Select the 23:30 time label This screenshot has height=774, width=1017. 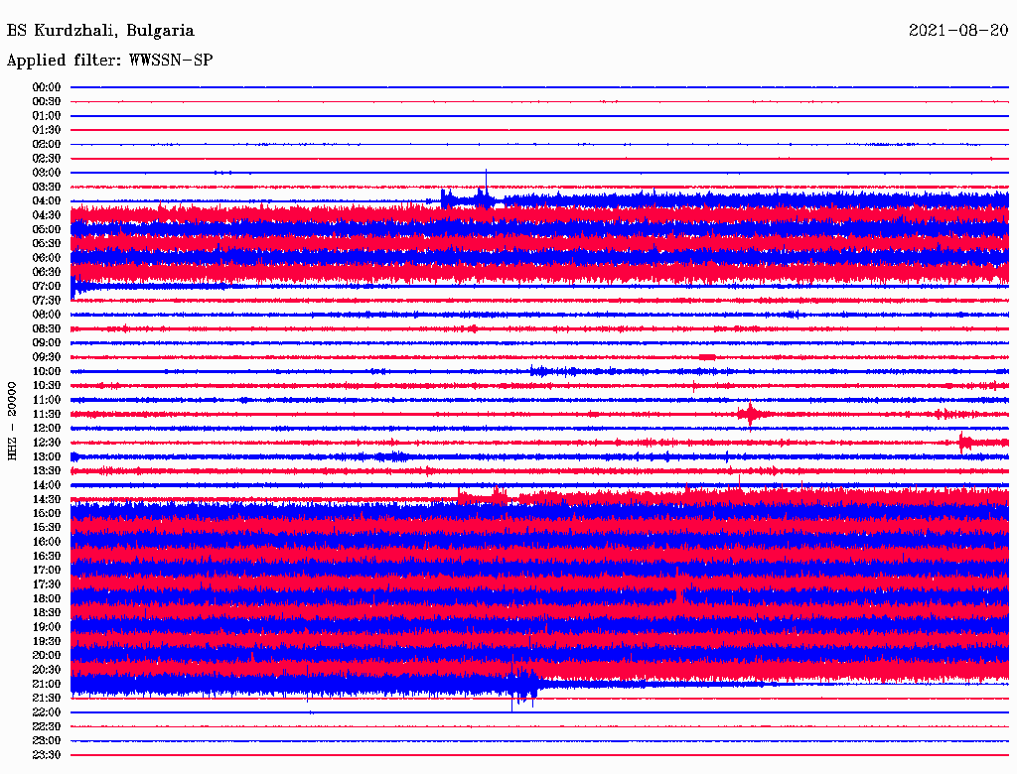(47, 755)
